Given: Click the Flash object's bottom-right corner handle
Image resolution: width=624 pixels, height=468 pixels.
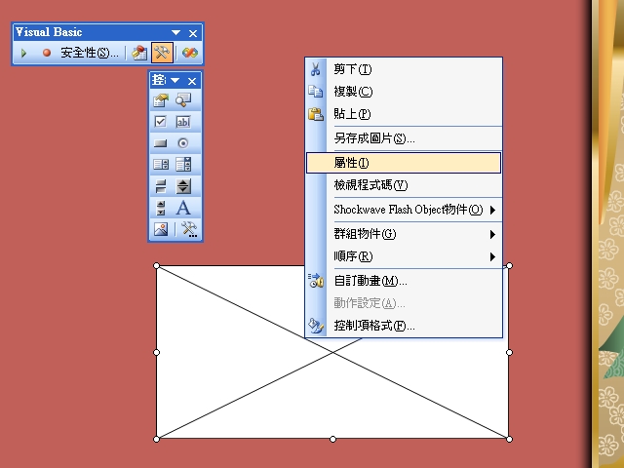Looking at the screenshot, I should [x=509, y=439].
